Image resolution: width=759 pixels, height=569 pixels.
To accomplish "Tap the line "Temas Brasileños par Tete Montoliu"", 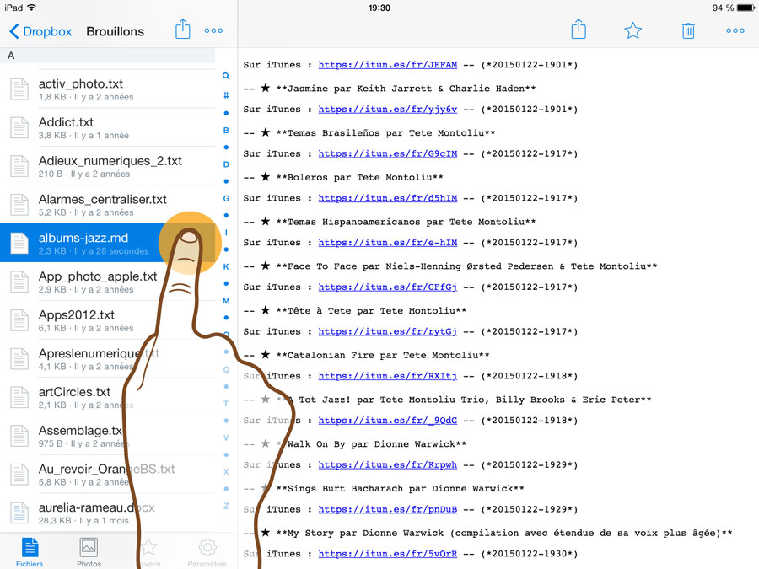I will coord(369,133).
